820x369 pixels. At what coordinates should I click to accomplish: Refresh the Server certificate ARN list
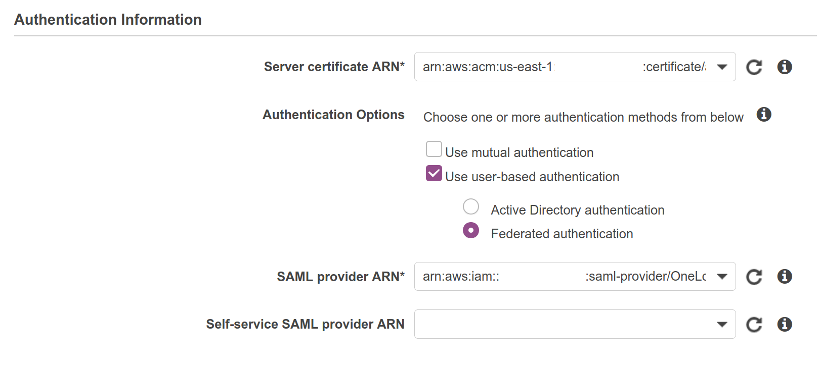(754, 67)
